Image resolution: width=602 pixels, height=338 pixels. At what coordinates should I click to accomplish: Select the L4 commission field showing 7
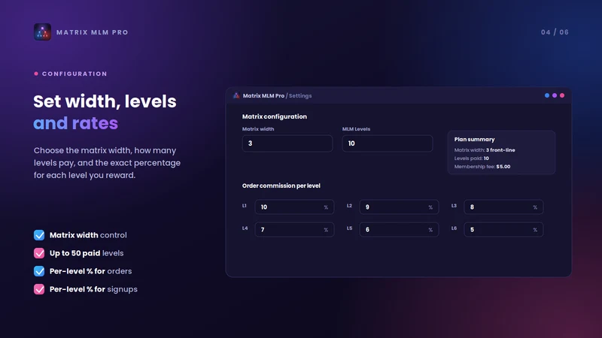pos(294,230)
